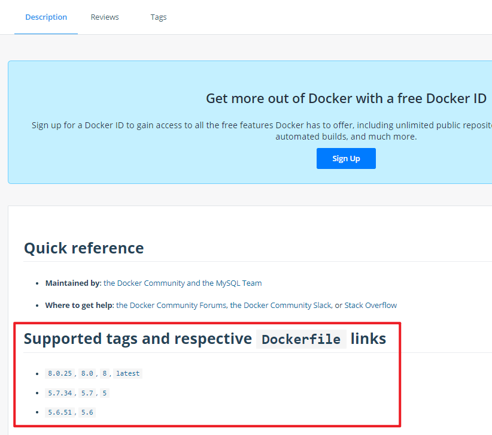Select the latest tag link

click(127, 373)
